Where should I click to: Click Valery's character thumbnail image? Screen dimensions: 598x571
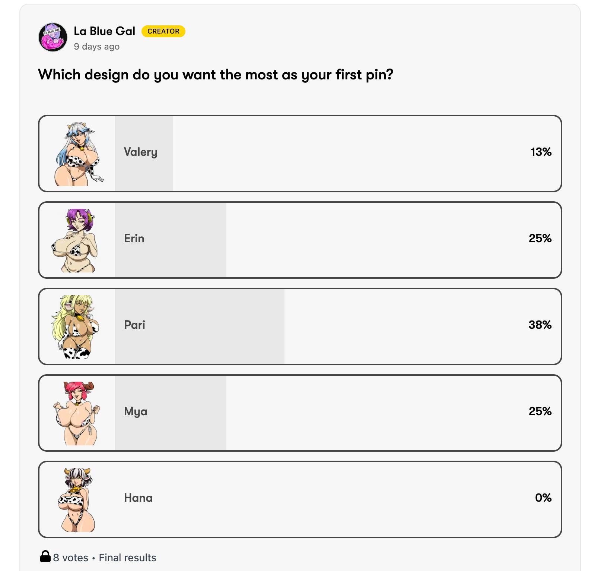click(77, 154)
